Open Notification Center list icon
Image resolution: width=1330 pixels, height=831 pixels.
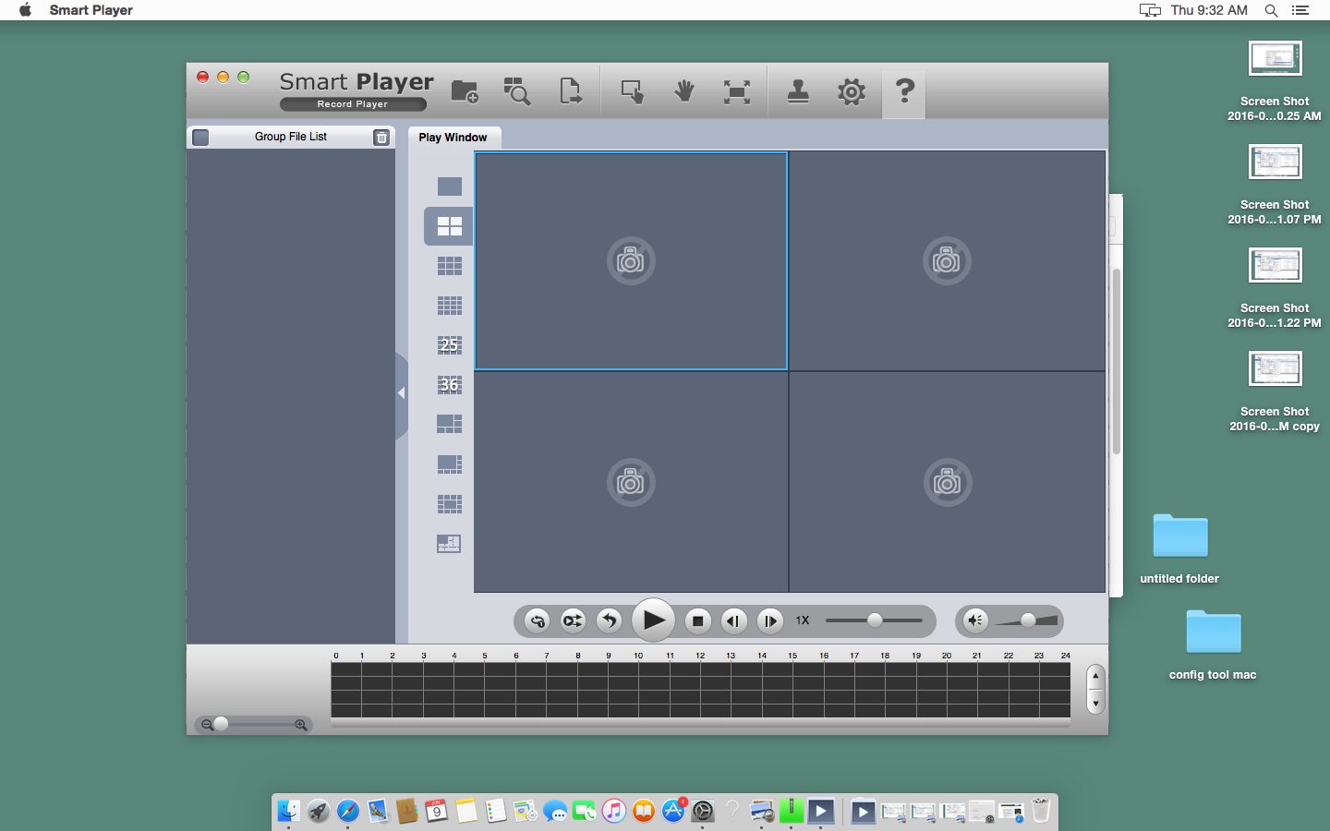pyautogui.click(x=1300, y=10)
